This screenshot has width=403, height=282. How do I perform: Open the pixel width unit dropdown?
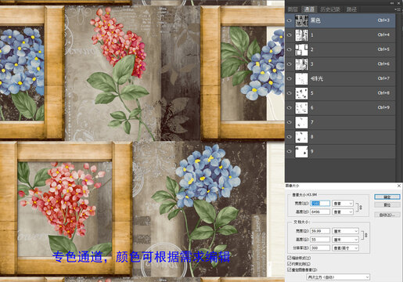coord(343,203)
